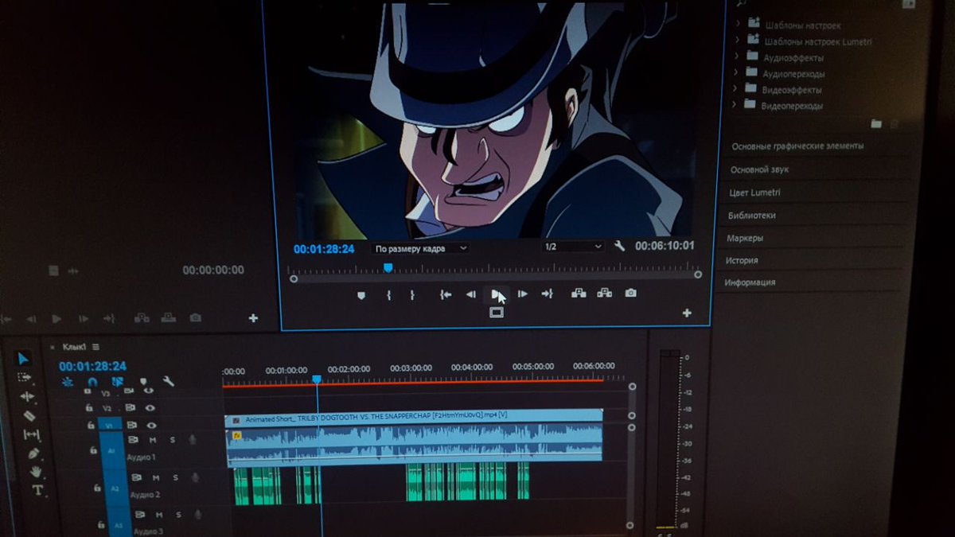Screen dimensions: 955x537
Task: Hide V2 track with eye icon
Action: tap(150, 407)
